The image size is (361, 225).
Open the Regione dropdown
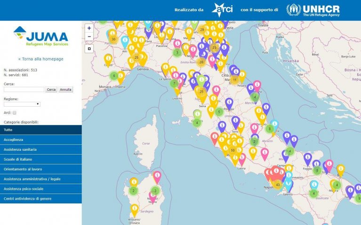coord(22,104)
